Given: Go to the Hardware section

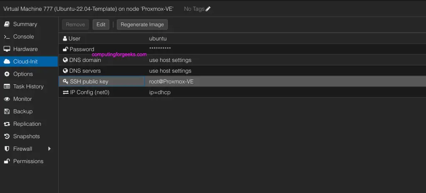Looking at the screenshot, I should [x=29, y=49].
